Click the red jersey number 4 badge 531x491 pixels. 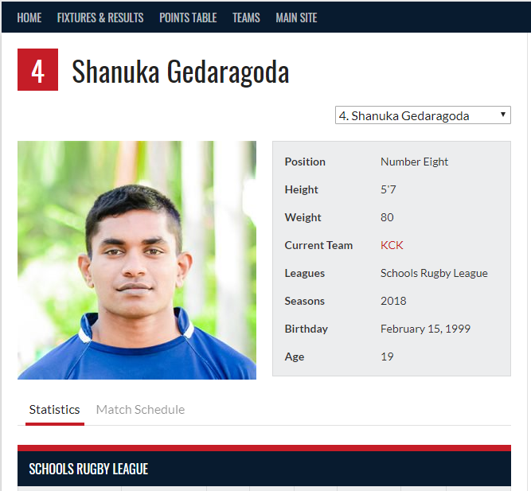tap(37, 70)
